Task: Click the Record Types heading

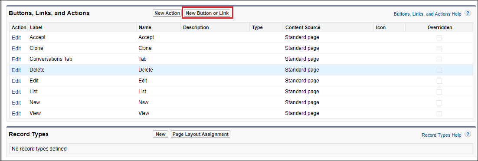Action: tap(29, 134)
